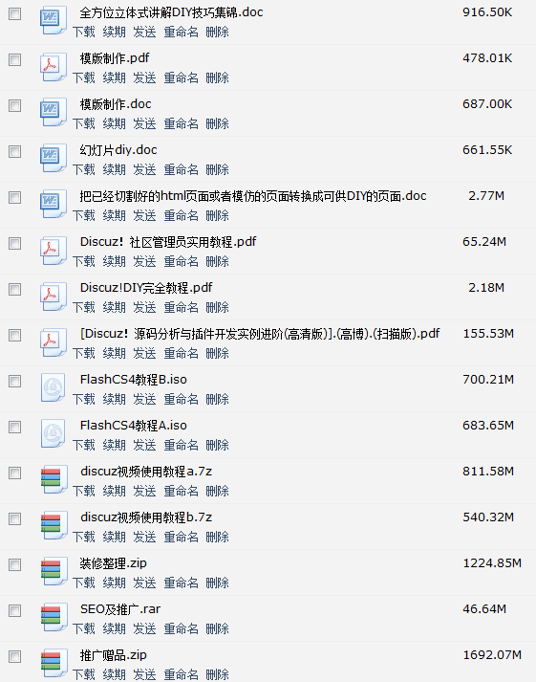The image size is (536, 682).
Task: Click the disc icon for FlashCS4教程B.iso
Action: (x=54, y=387)
